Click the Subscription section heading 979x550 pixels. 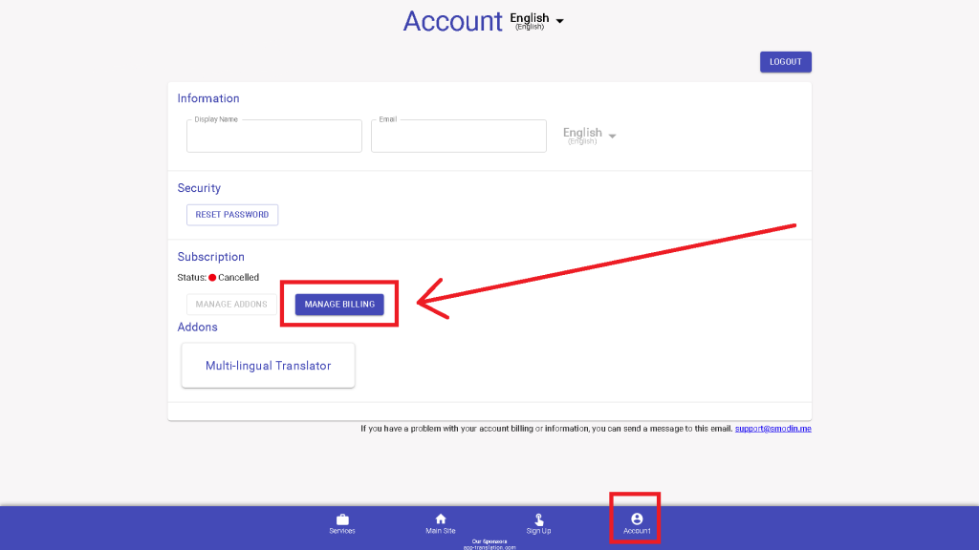pos(211,257)
